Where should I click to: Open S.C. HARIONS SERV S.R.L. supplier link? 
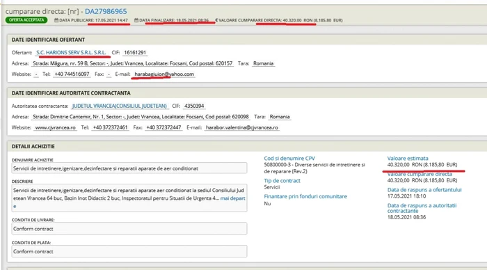tap(71, 52)
